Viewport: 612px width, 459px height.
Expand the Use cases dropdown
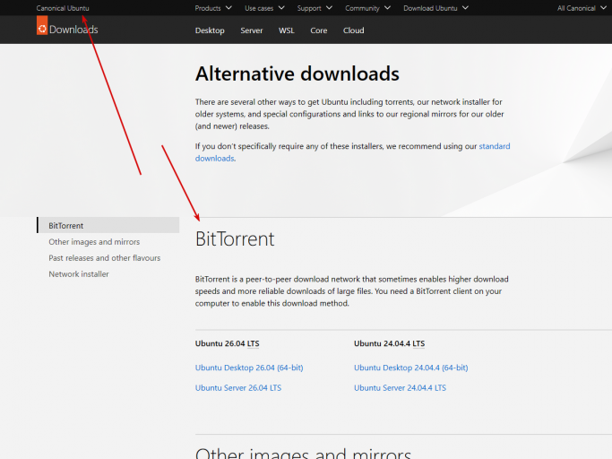264,8
